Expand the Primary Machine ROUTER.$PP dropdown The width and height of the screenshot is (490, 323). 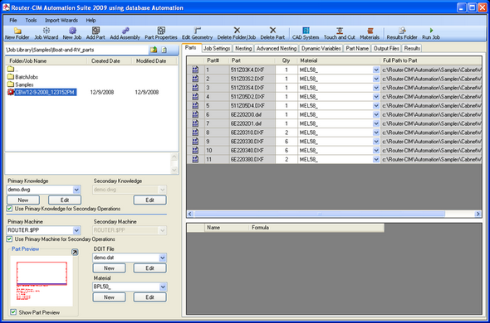tap(76, 230)
